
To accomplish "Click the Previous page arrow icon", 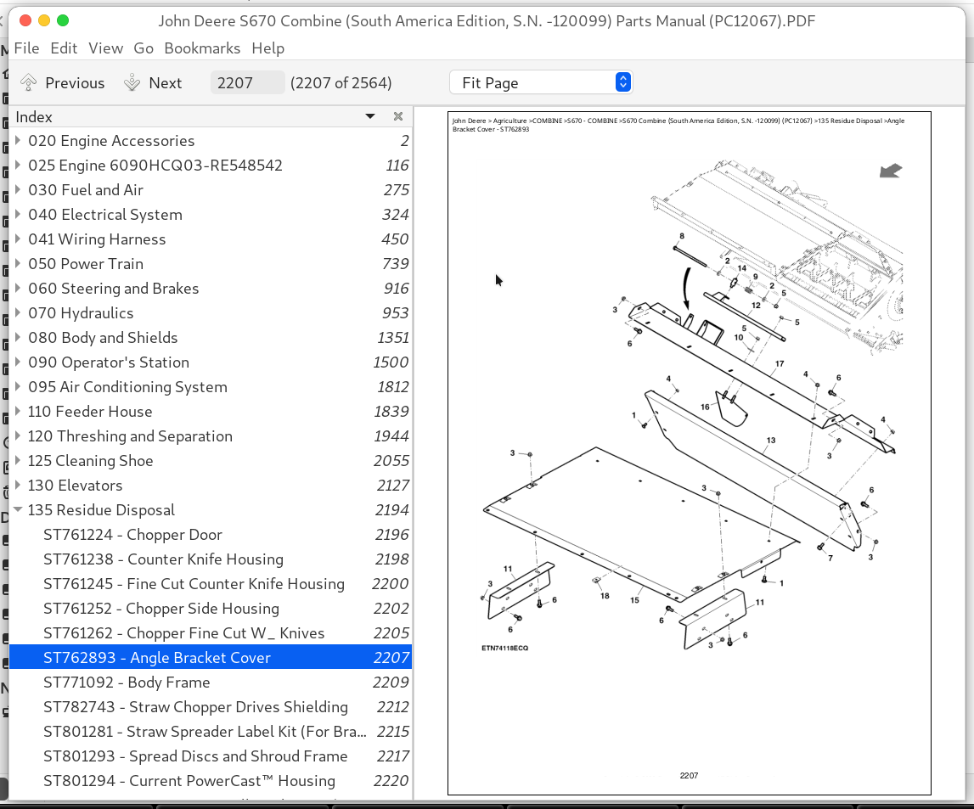I will click(x=29, y=82).
